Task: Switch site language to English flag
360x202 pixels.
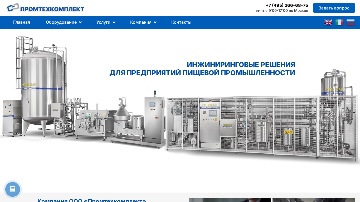Action: coord(328,22)
